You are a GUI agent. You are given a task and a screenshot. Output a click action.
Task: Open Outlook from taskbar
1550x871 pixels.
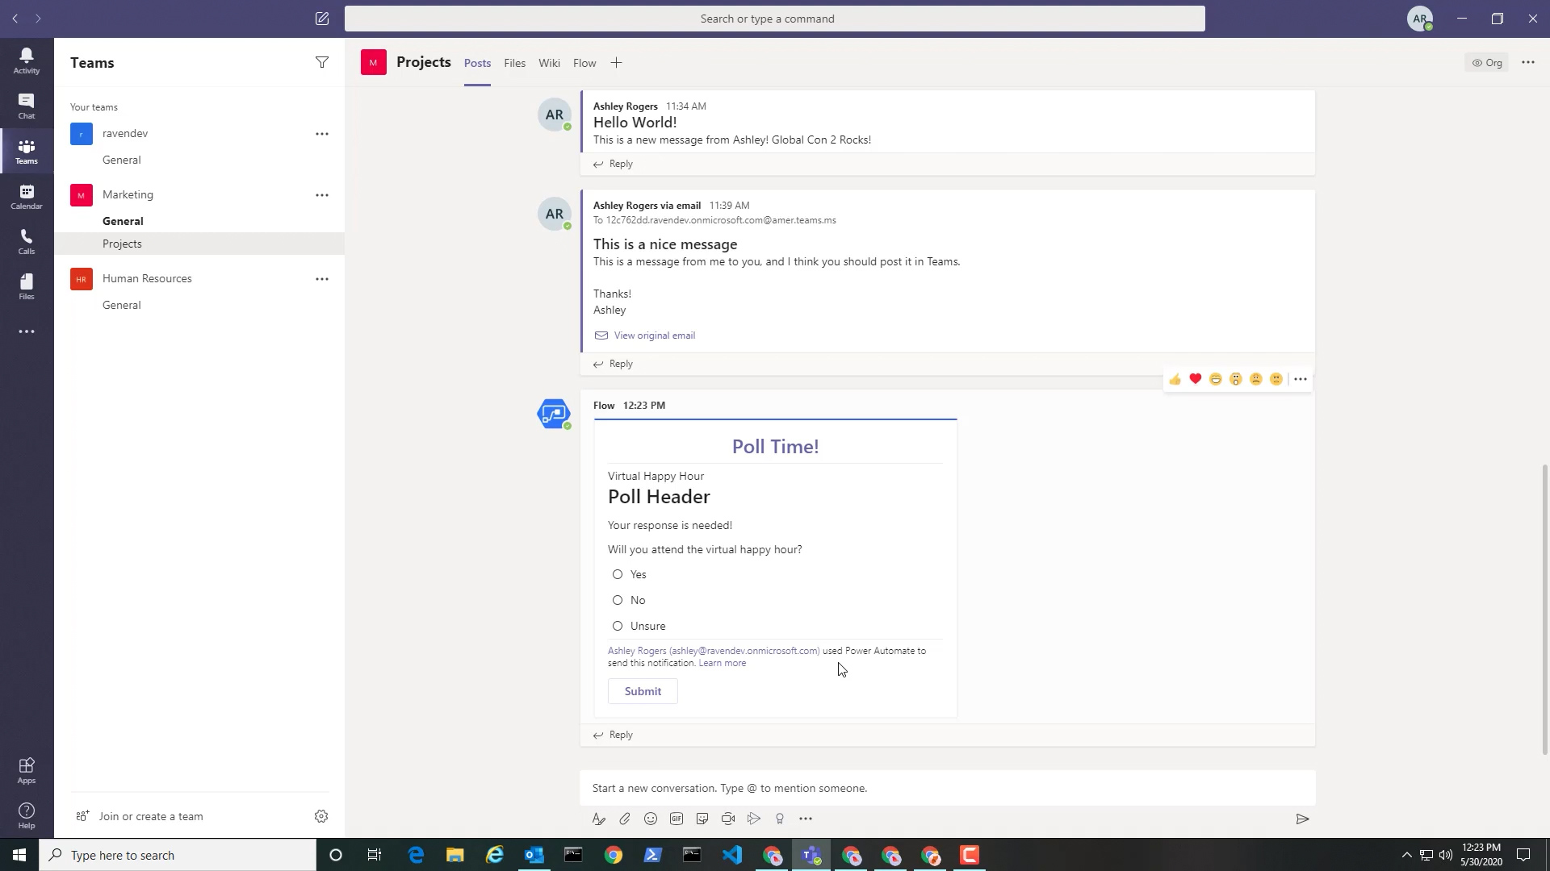pos(534,855)
